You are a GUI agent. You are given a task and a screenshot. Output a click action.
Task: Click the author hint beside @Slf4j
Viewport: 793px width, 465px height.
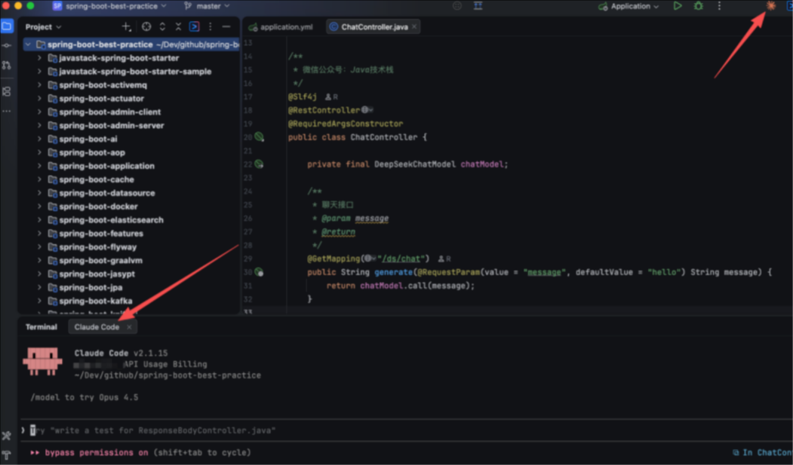pyautogui.click(x=332, y=97)
